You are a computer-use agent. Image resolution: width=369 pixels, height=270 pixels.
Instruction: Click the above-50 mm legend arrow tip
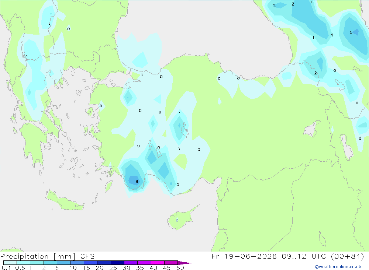pyautogui.click(x=184, y=263)
